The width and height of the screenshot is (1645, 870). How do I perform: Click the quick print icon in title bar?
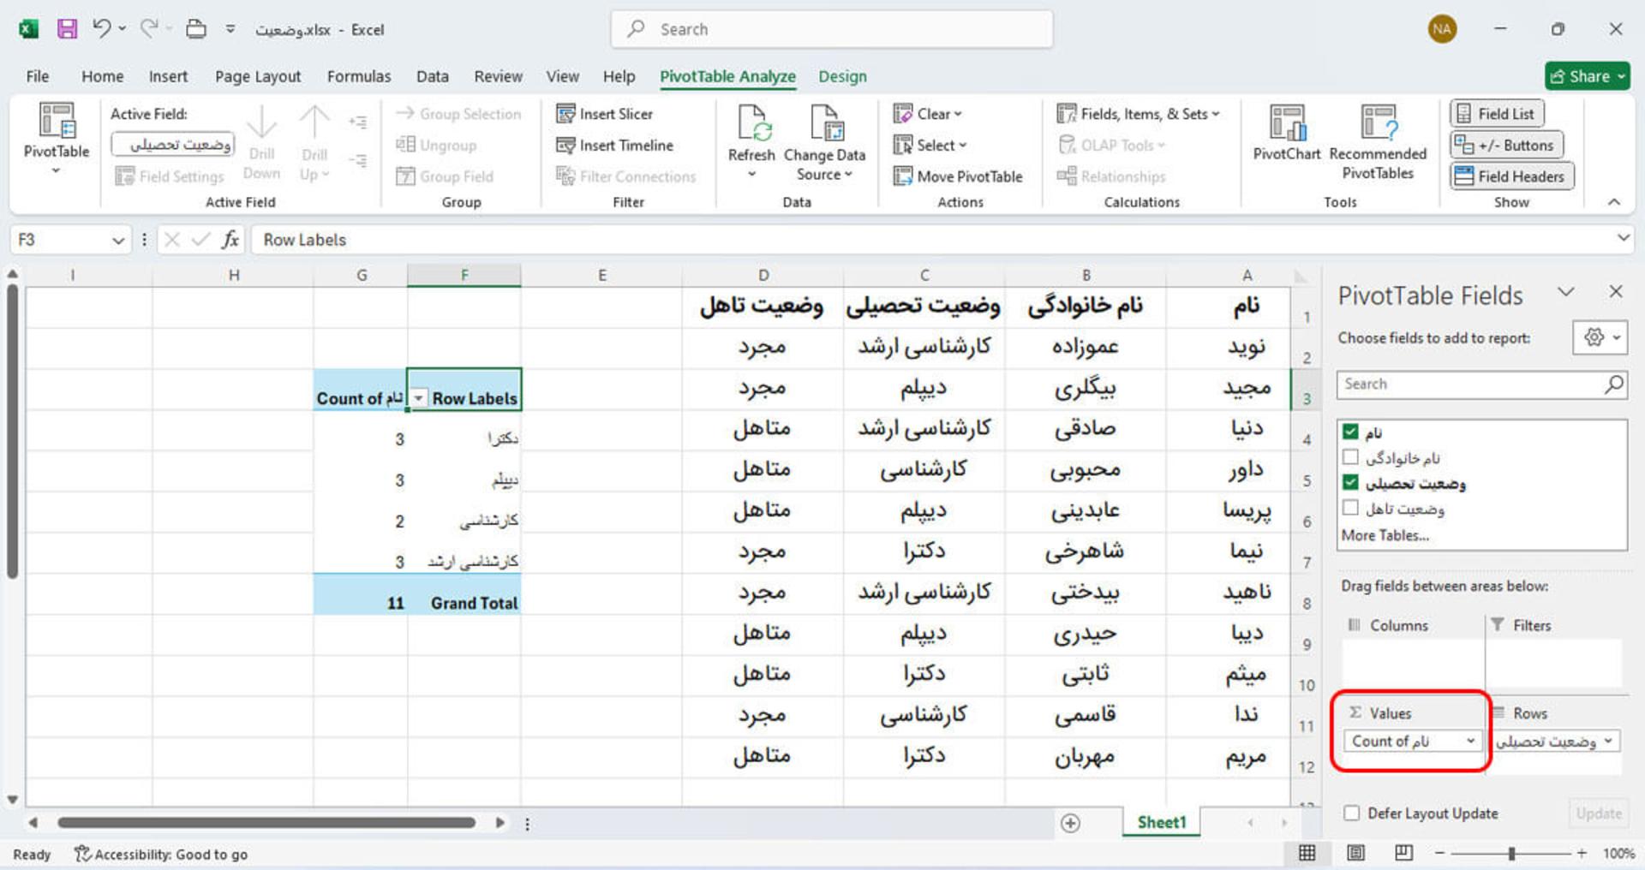[x=196, y=29]
